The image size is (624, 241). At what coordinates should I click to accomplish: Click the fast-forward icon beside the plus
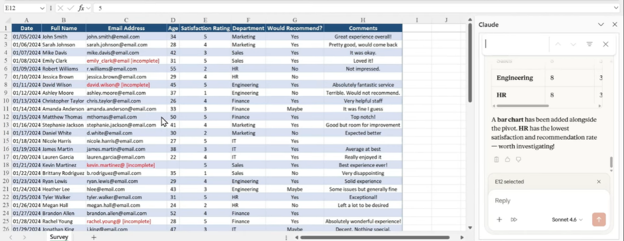[x=514, y=220]
